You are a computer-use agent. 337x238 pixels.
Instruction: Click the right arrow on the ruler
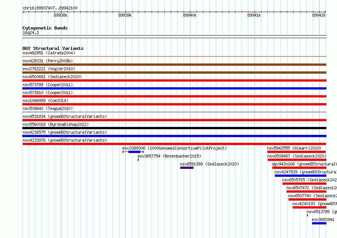[325, 12]
